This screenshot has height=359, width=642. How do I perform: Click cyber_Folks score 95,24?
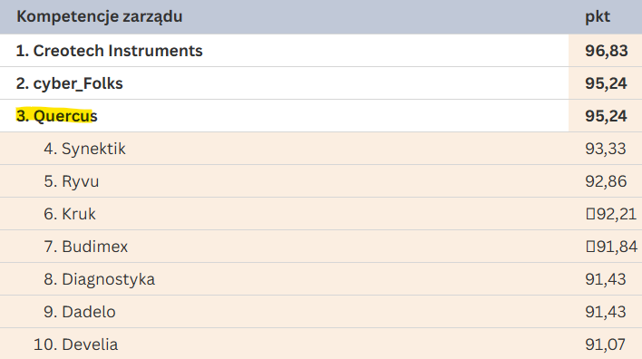click(606, 83)
